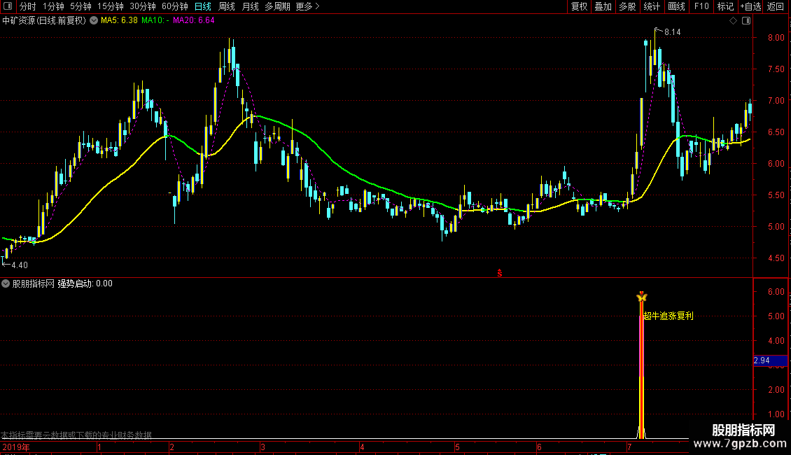This screenshot has height=455, width=791.
Task: Click the diamond icon at chart top-right
Action: click(x=734, y=21)
